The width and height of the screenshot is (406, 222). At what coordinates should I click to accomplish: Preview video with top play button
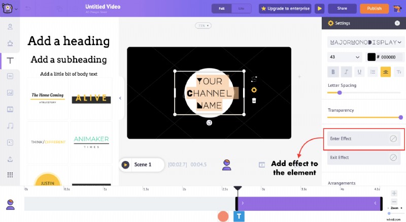click(320, 9)
